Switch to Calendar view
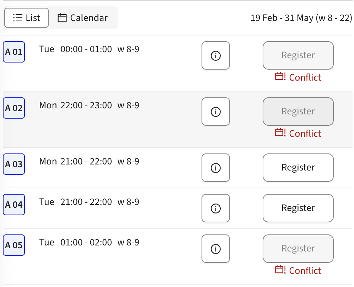The image size is (354, 287). [83, 18]
